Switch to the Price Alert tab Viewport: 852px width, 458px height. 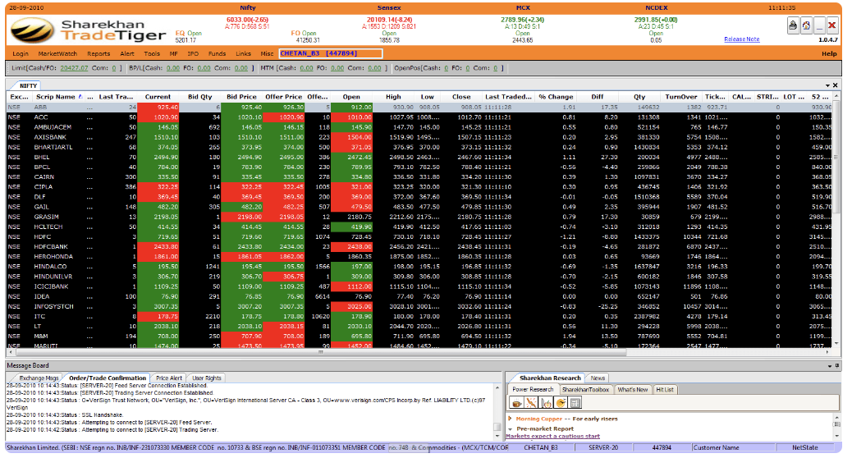click(167, 378)
